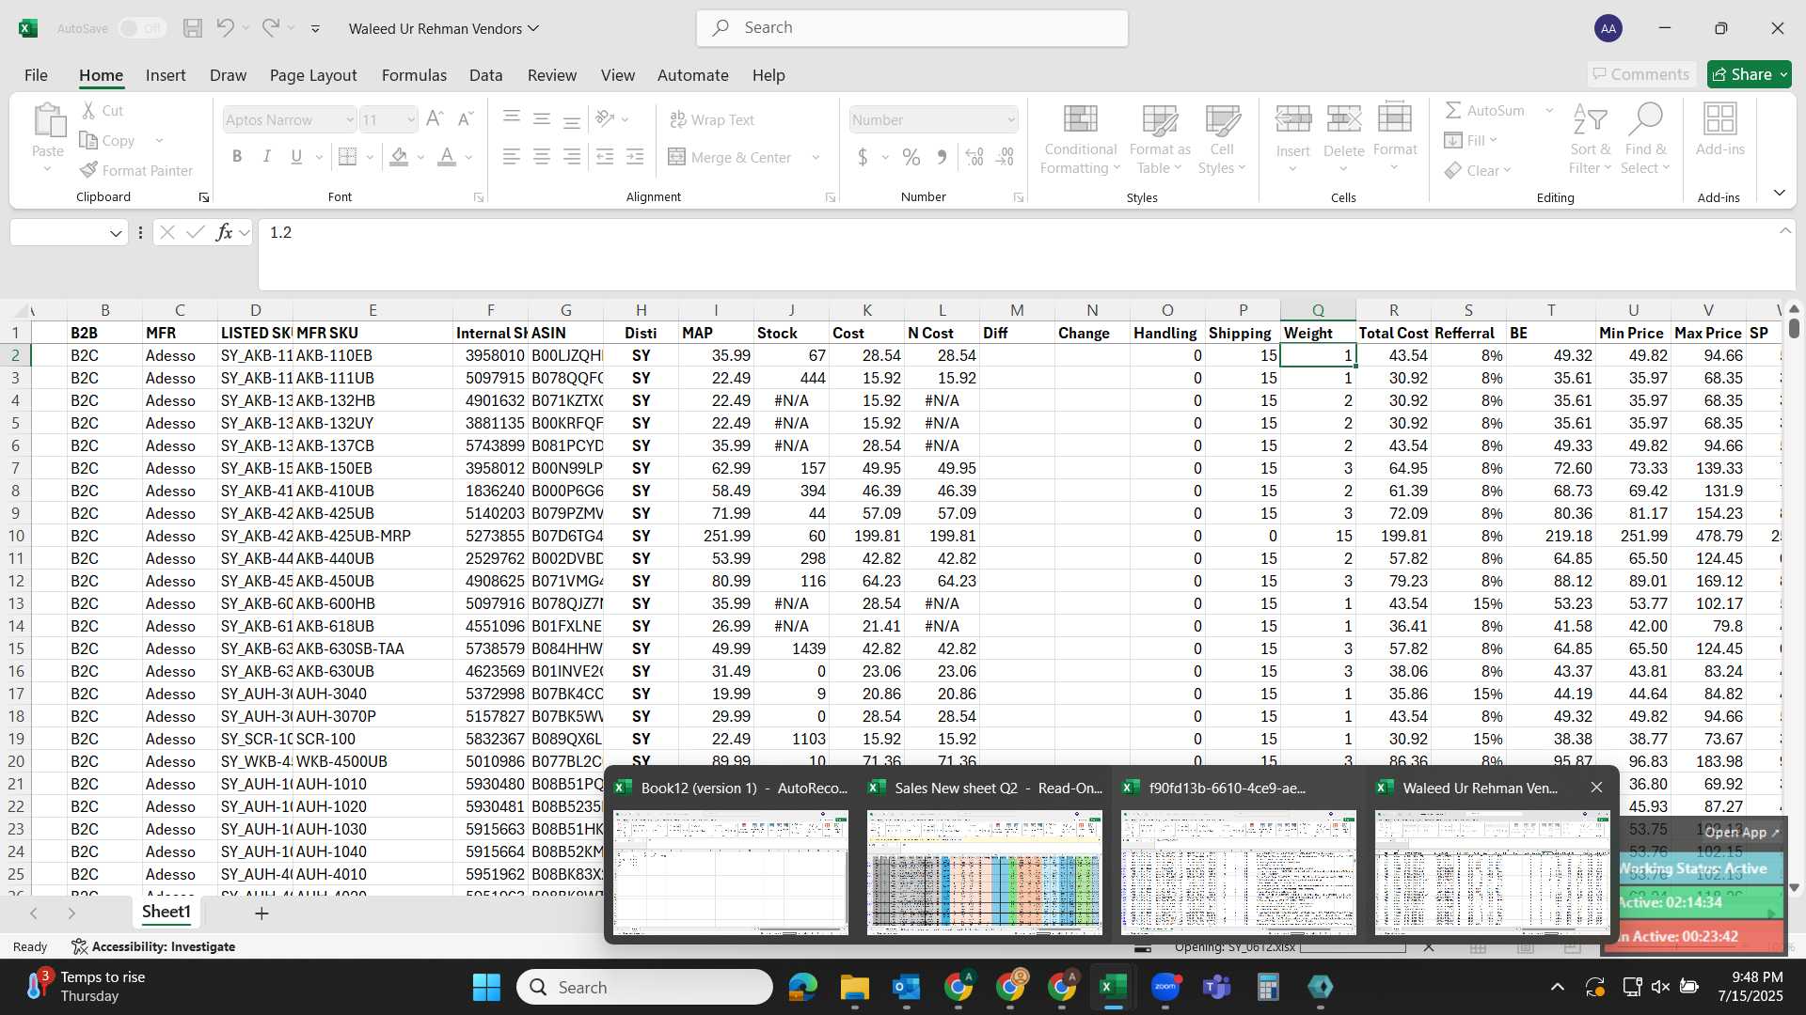Toggle Align Left for the cell

click(x=512, y=157)
